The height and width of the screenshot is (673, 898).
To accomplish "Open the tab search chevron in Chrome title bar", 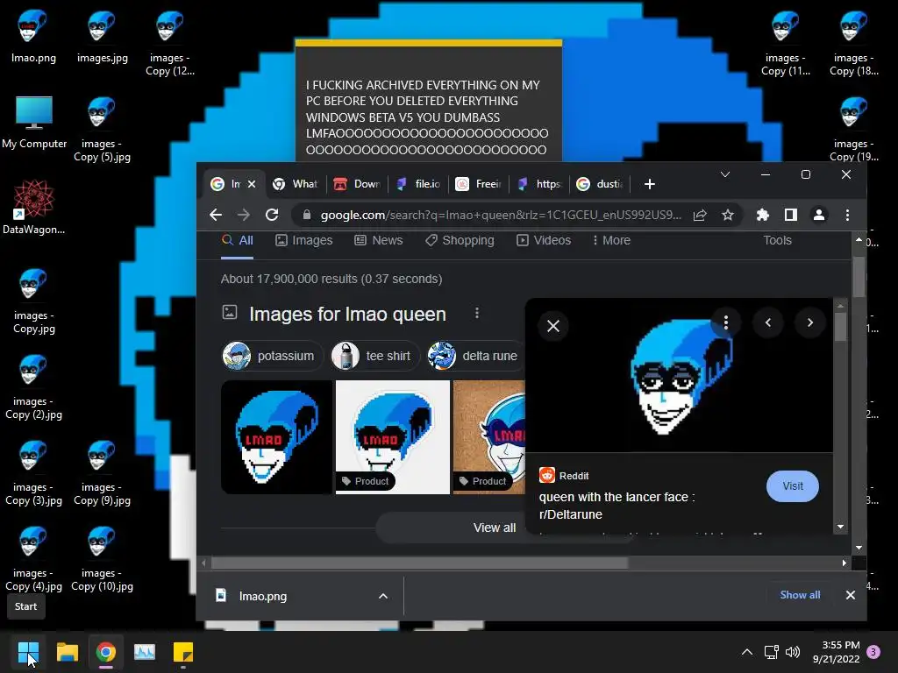I will click(725, 174).
